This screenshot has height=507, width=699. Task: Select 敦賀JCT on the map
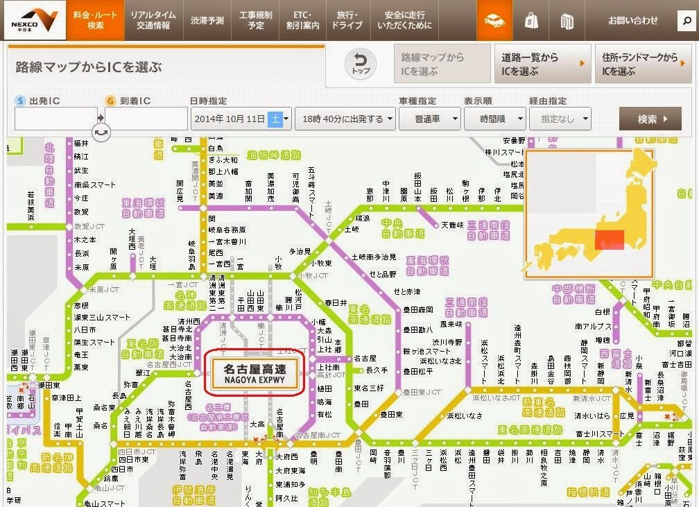click(89, 227)
